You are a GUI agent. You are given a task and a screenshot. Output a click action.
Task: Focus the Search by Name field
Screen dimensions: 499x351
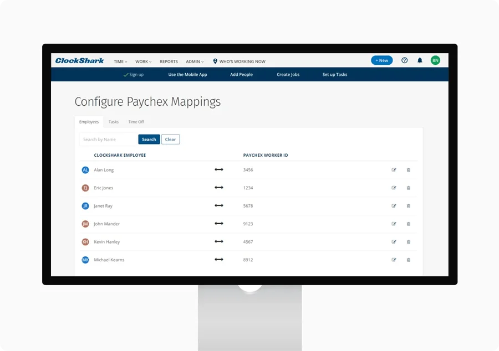[x=108, y=140]
